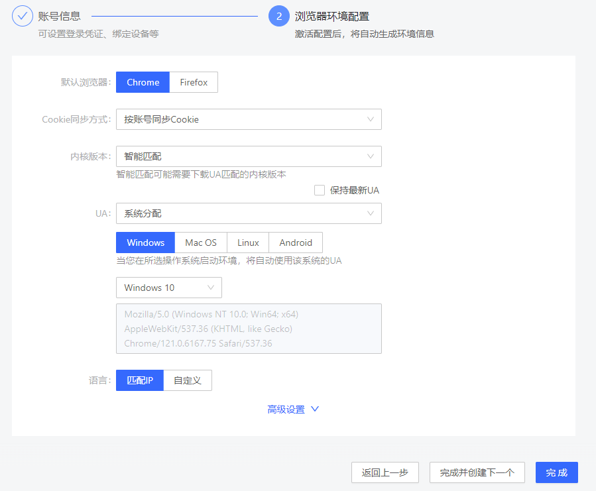Open the Windows 10 version dropdown

click(x=169, y=288)
